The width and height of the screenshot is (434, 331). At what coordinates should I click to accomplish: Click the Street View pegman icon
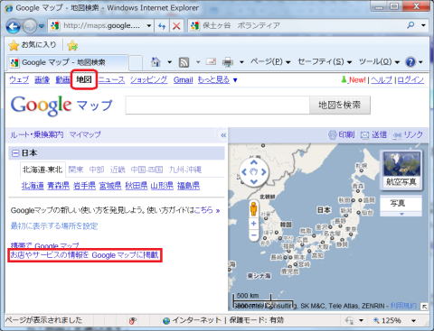coord(254,208)
